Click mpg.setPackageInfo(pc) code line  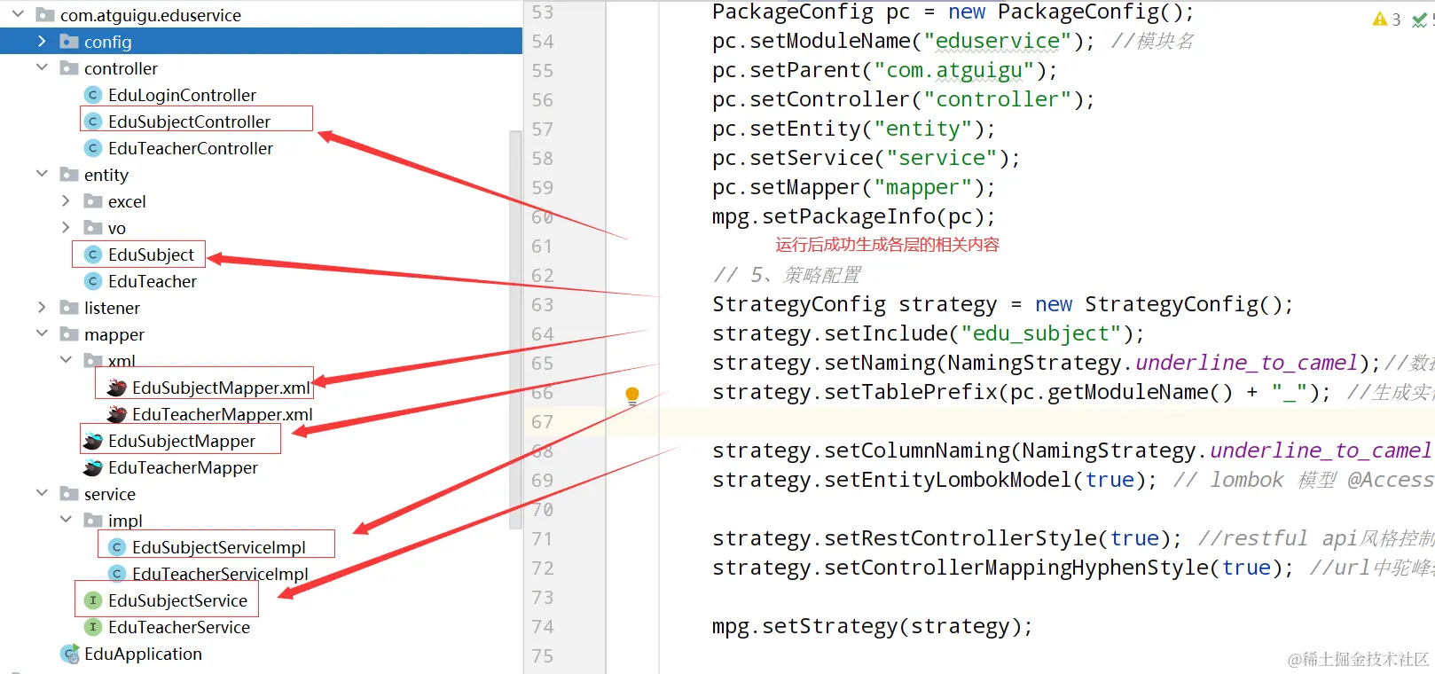point(853,216)
